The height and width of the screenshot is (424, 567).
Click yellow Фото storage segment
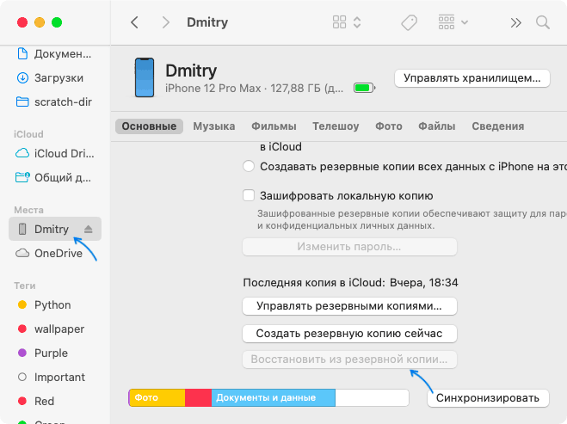pyautogui.click(x=157, y=397)
